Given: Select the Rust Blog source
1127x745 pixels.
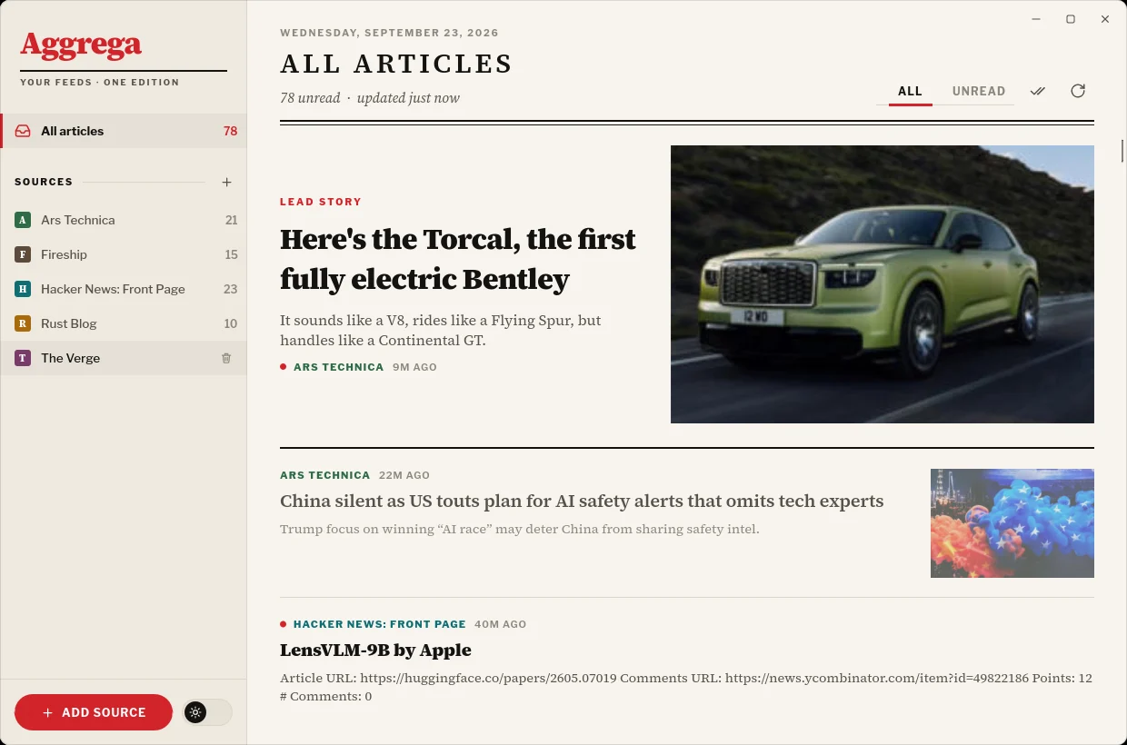Looking at the screenshot, I should (x=124, y=323).
